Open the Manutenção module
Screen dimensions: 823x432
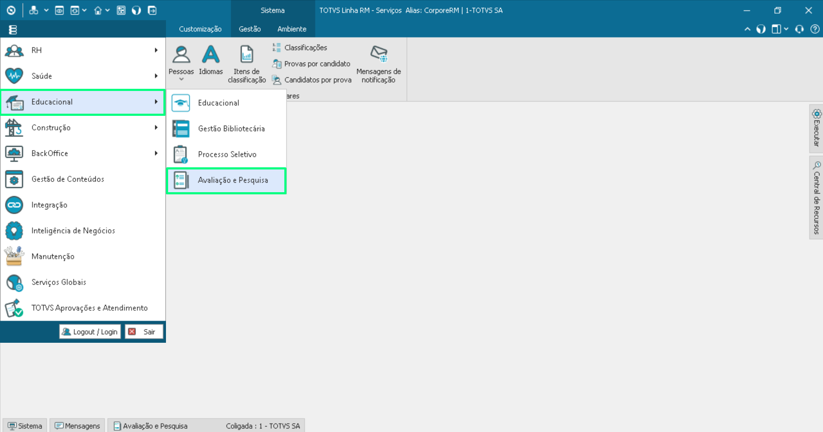(x=83, y=256)
